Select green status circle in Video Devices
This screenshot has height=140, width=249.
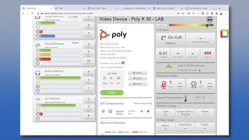pyautogui.click(x=38, y=23)
